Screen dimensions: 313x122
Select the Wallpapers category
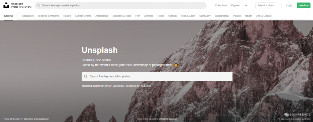point(28,16)
